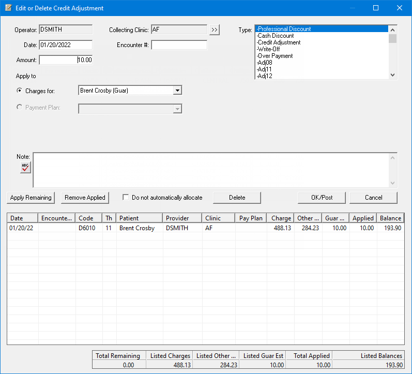Select the Payment Plan radio button
The image size is (412, 374).
click(20, 108)
